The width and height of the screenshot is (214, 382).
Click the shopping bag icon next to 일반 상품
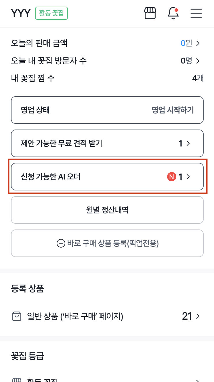point(17,316)
